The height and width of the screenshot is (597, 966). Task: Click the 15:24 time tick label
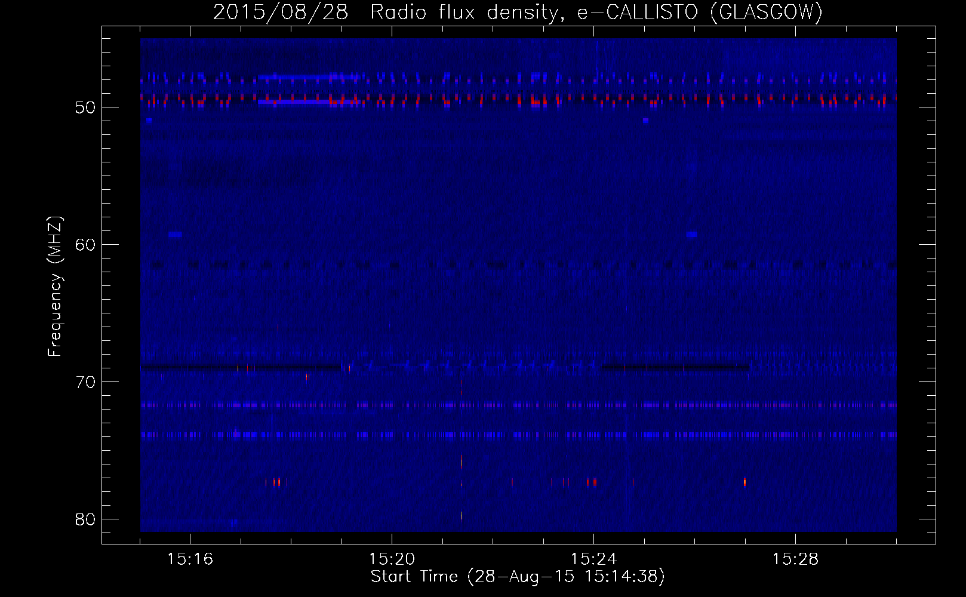pos(594,559)
